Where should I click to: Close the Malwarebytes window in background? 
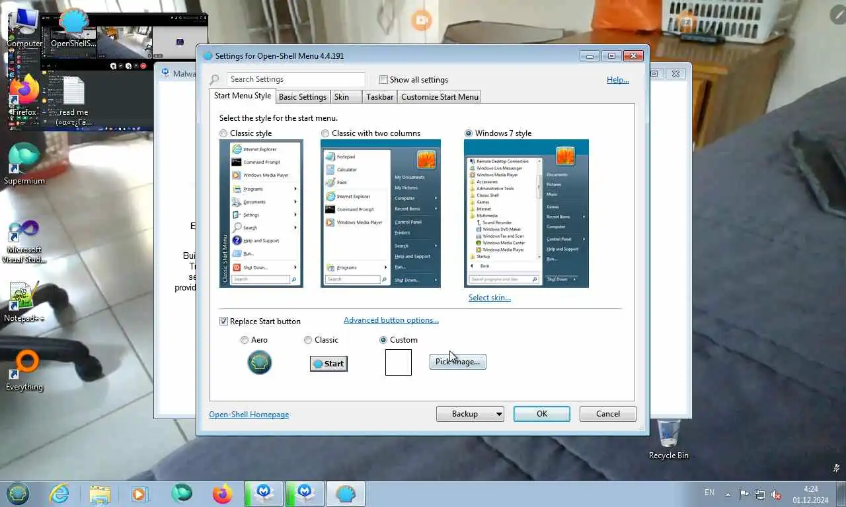coord(675,73)
